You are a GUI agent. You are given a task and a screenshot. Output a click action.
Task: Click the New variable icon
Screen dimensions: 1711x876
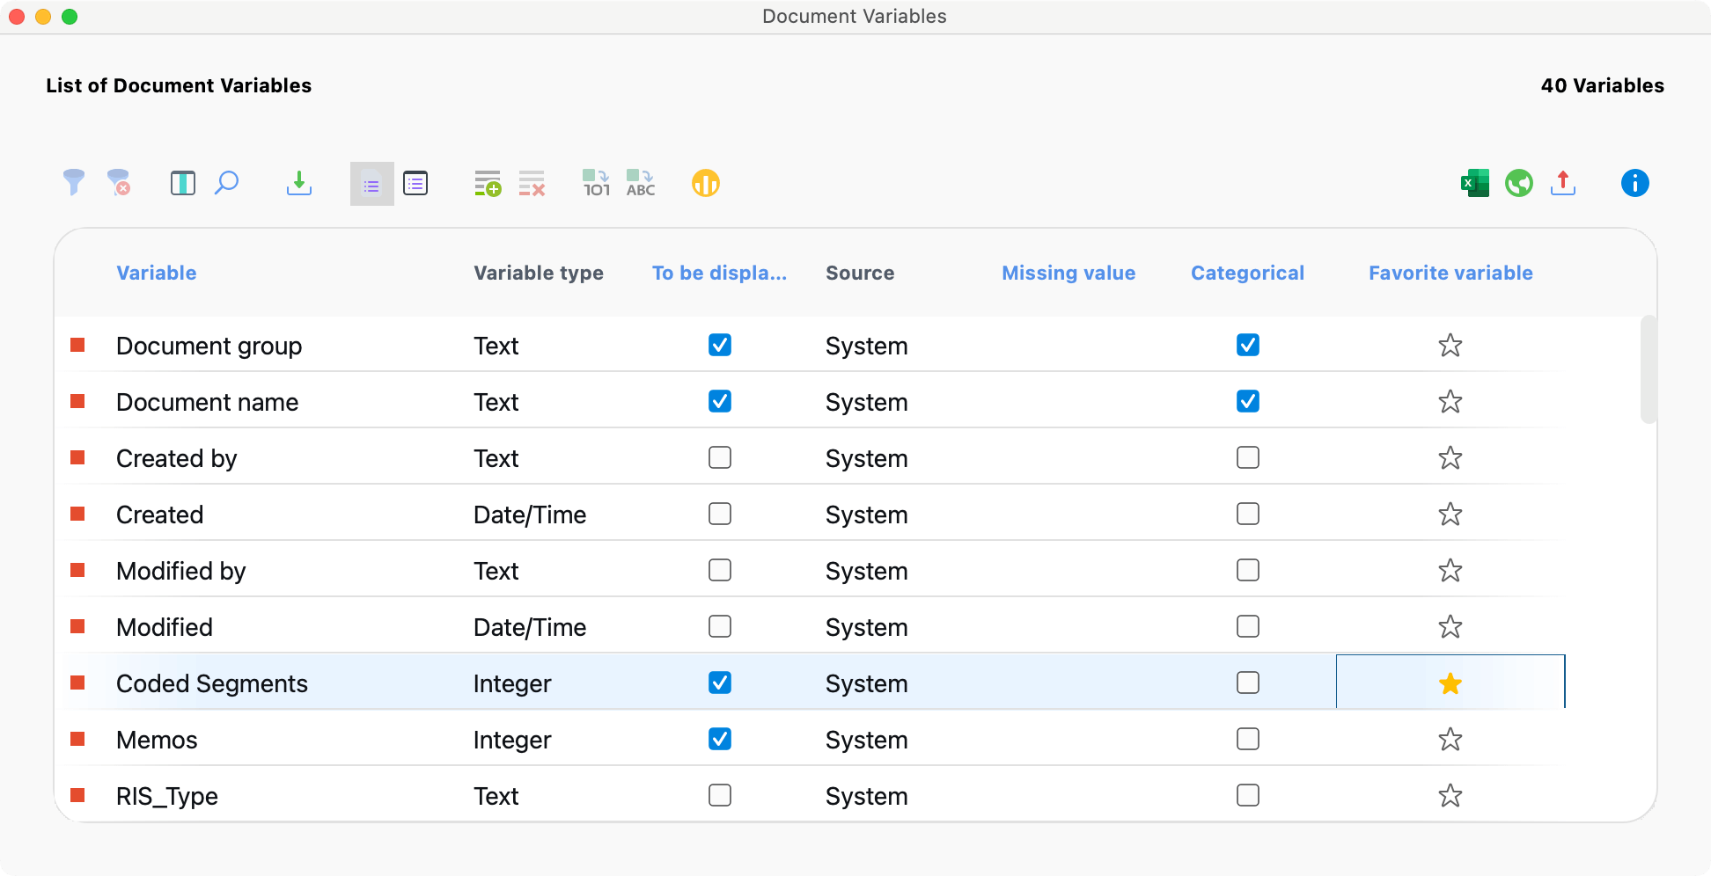click(x=488, y=183)
